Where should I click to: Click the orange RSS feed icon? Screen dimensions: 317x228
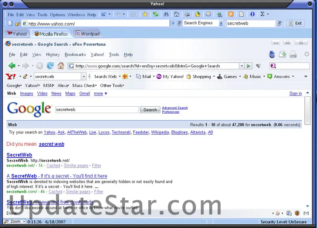[x=231, y=14]
